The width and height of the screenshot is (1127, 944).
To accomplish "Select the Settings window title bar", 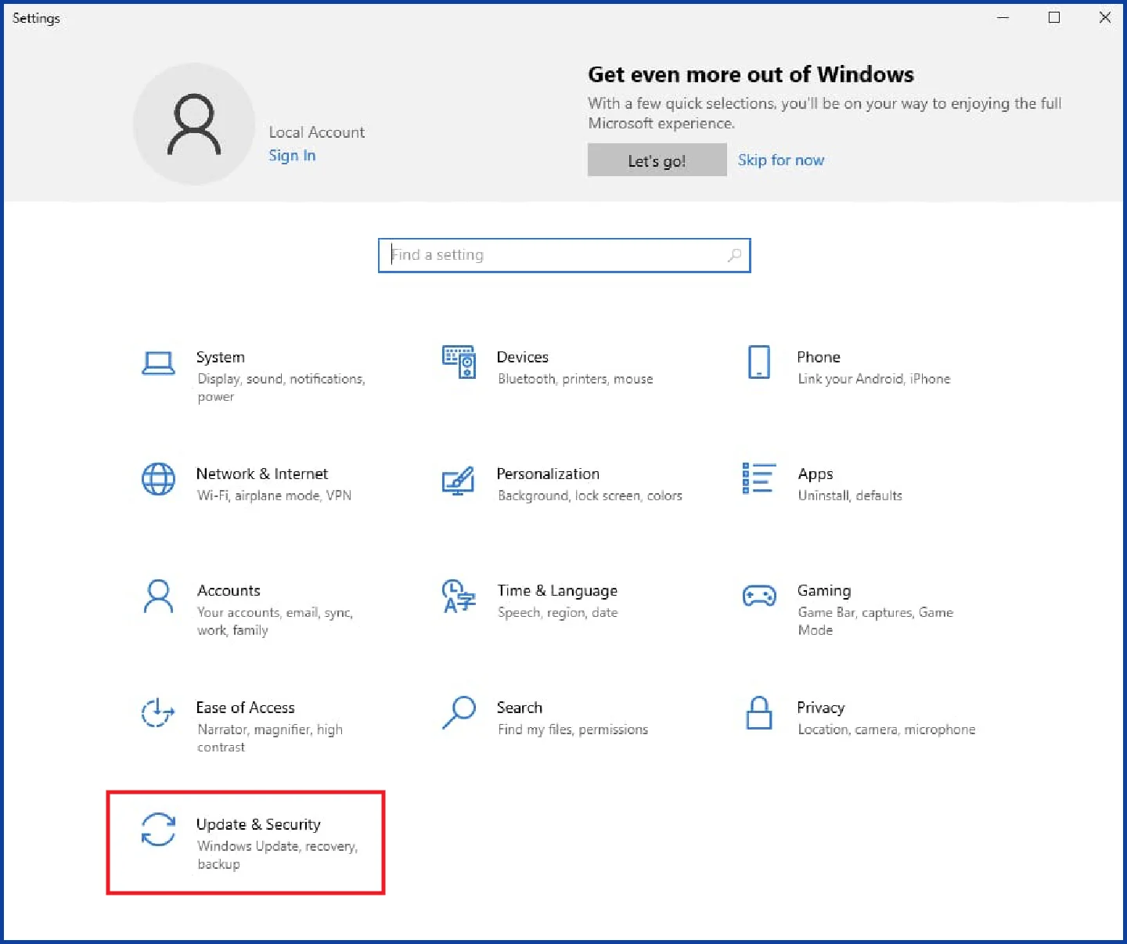I will point(36,17).
